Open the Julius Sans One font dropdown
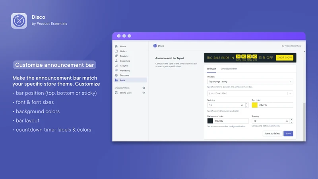318x179 pixels. click(250, 93)
